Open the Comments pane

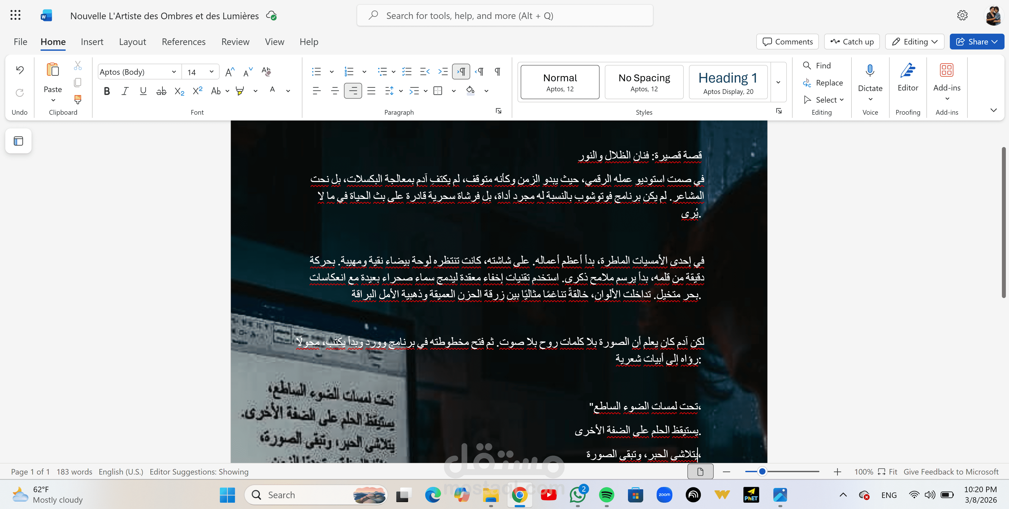click(x=787, y=42)
